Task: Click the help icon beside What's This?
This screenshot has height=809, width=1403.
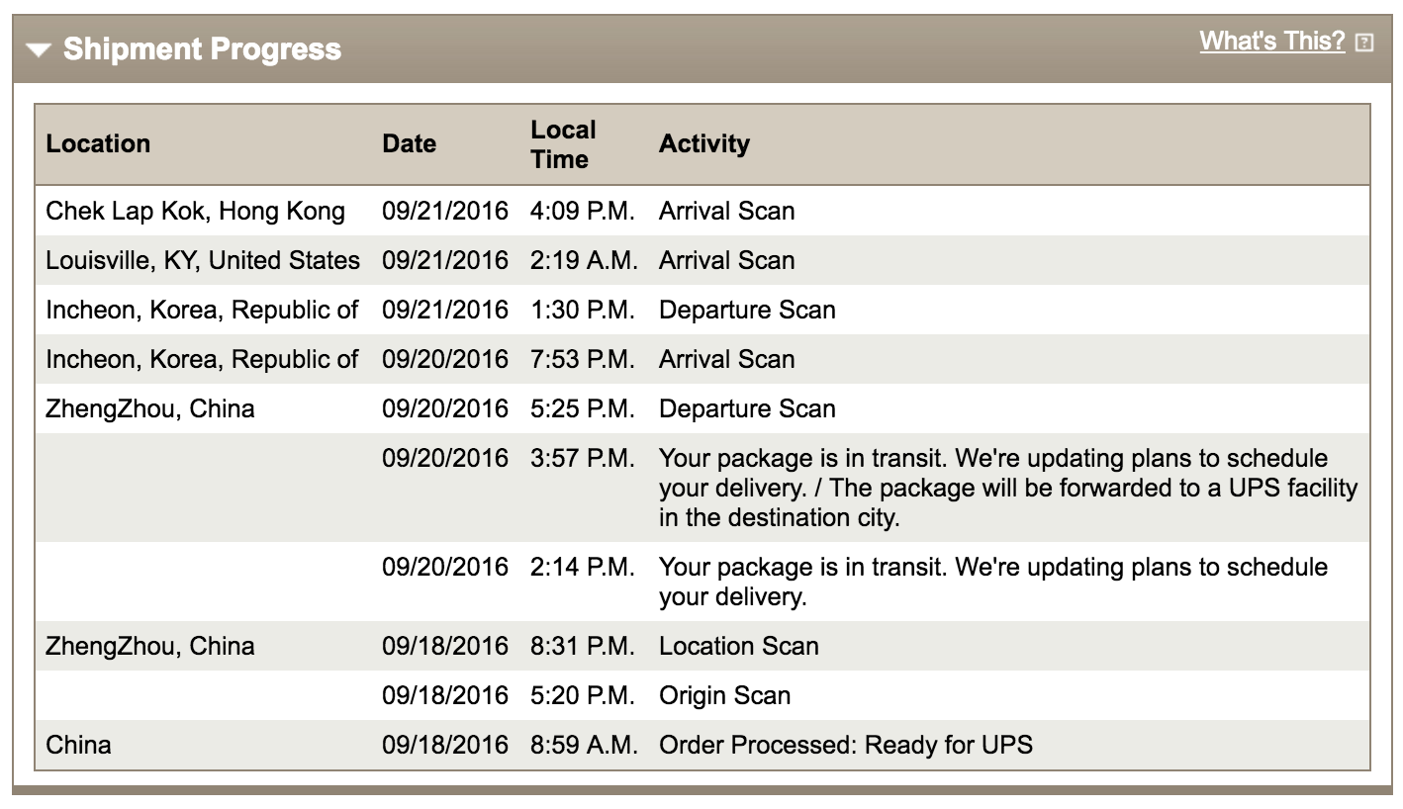Action: coord(1364,43)
